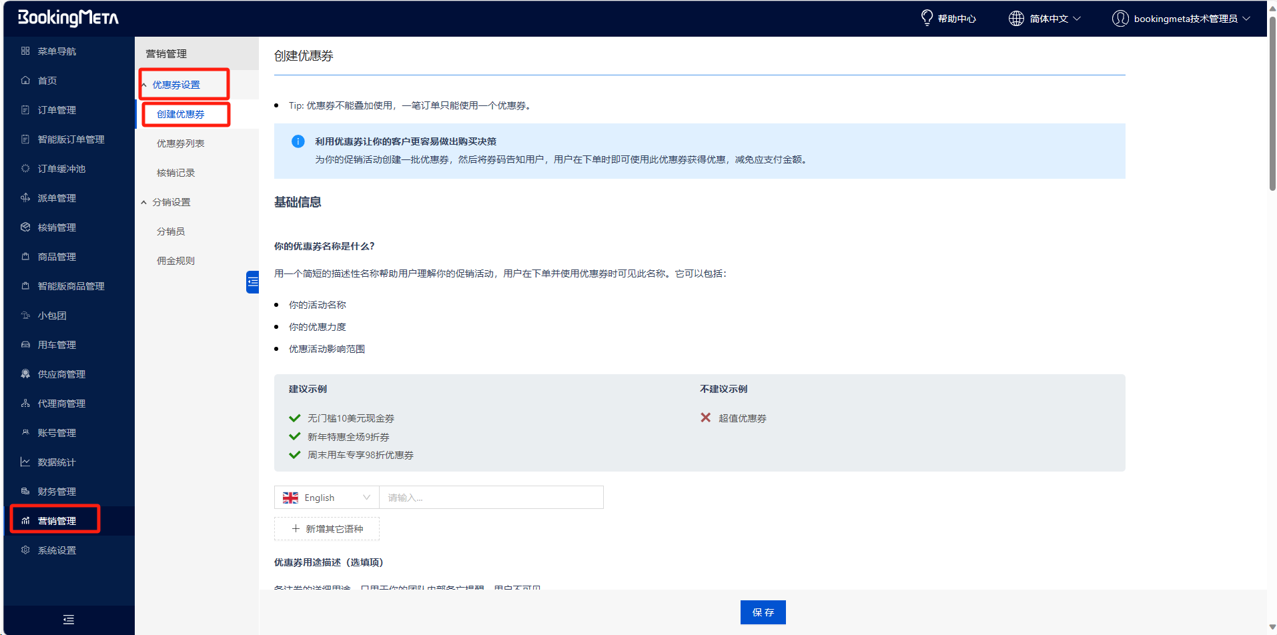
Task: Click the coupon name input field
Action: [x=491, y=498]
